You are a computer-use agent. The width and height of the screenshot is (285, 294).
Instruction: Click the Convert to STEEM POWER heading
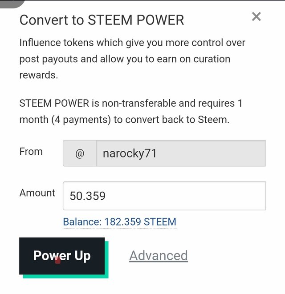pos(102,20)
